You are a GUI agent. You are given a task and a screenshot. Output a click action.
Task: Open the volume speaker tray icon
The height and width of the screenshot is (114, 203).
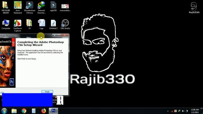pyautogui.click(x=183, y=111)
